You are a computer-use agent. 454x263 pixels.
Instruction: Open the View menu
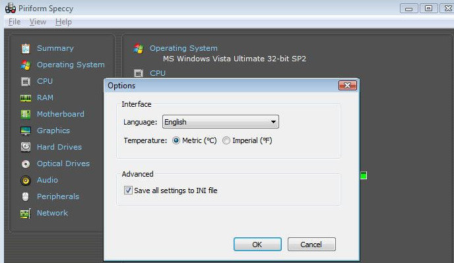(38, 22)
